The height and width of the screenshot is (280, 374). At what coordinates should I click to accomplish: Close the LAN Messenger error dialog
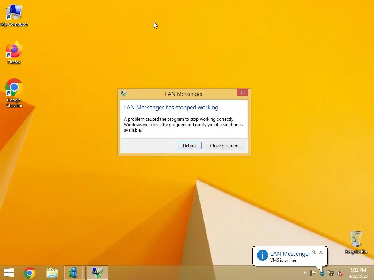point(243,92)
